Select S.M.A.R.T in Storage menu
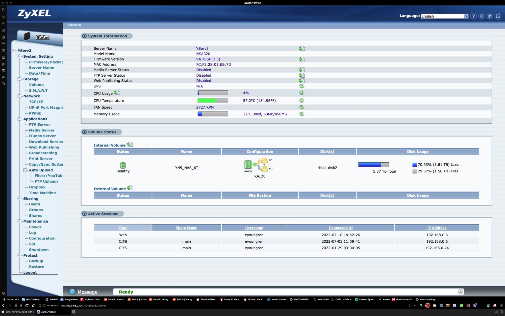 click(x=38, y=91)
